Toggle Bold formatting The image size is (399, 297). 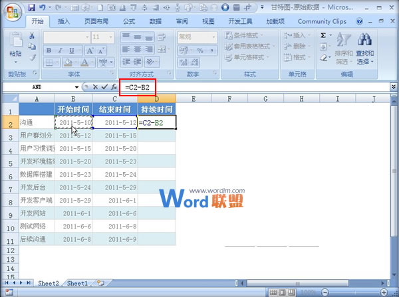49,50
